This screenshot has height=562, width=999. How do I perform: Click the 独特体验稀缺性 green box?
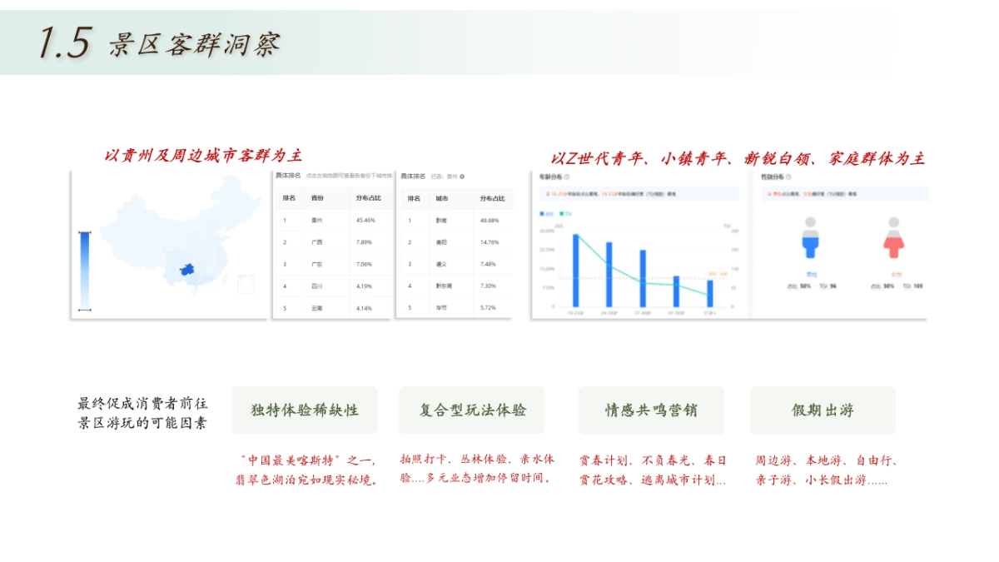tap(305, 410)
